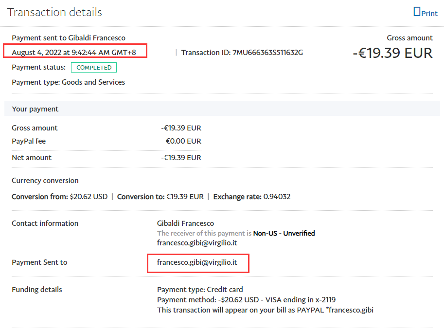
Task: Click the Net amount label
Action: [32, 158]
